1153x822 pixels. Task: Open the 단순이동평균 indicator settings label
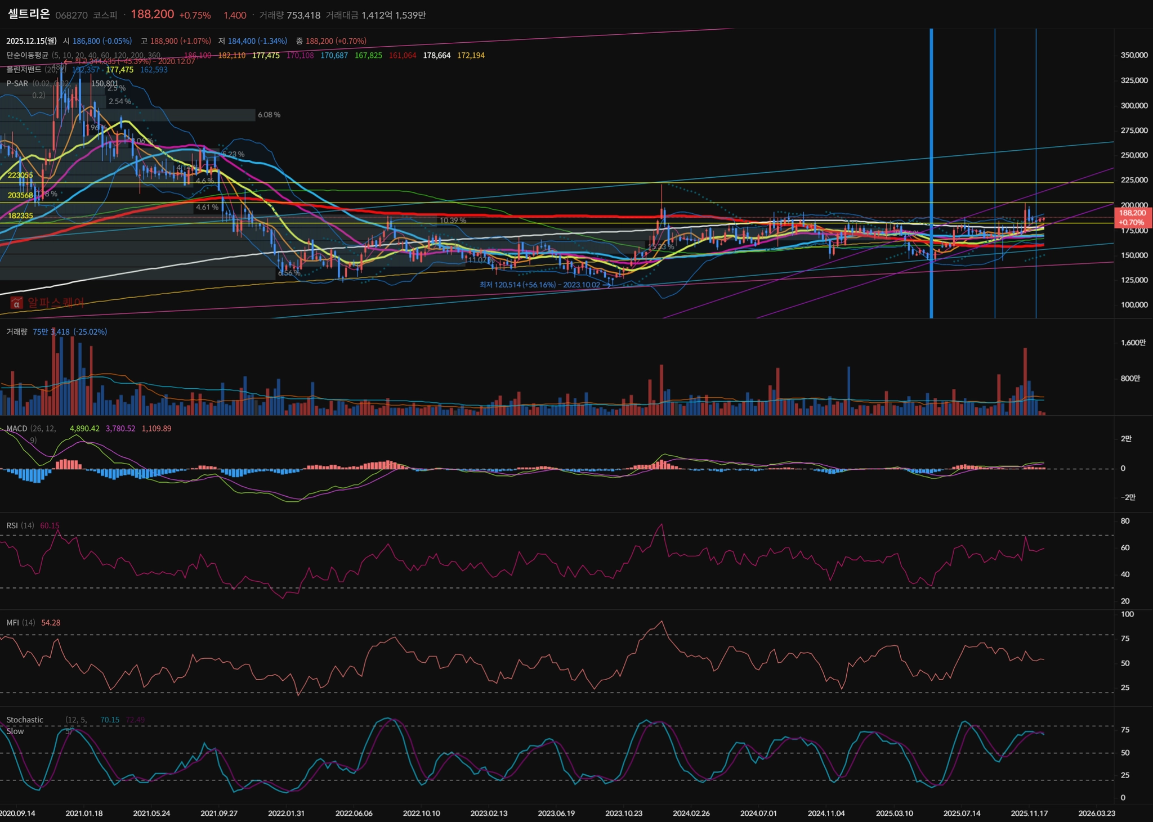pyautogui.click(x=27, y=55)
